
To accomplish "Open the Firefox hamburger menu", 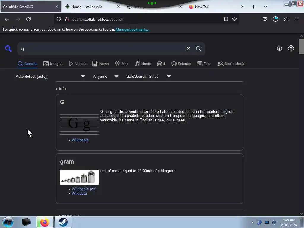I will point(297,19).
